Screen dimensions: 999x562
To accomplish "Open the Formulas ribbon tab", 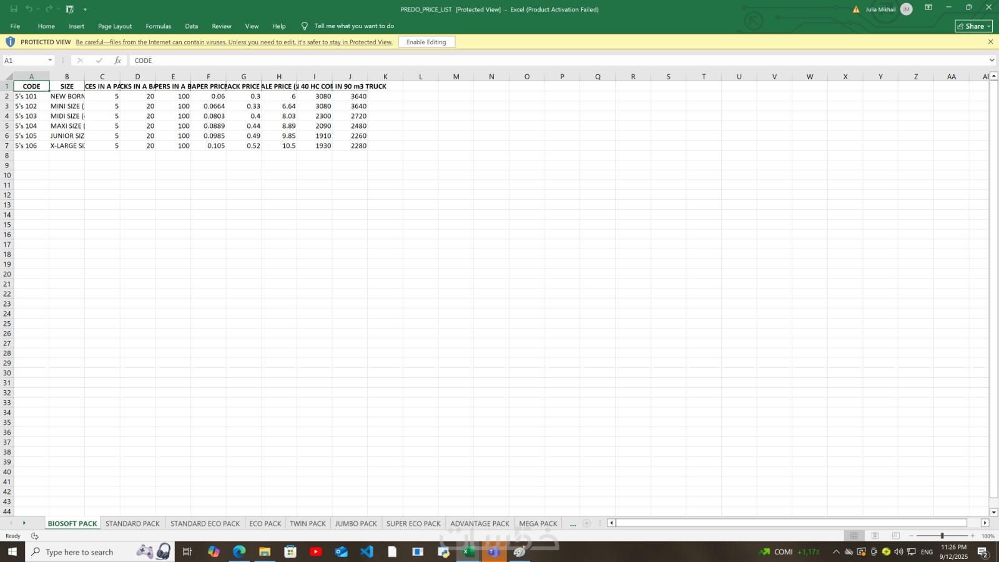I will pyautogui.click(x=159, y=26).
